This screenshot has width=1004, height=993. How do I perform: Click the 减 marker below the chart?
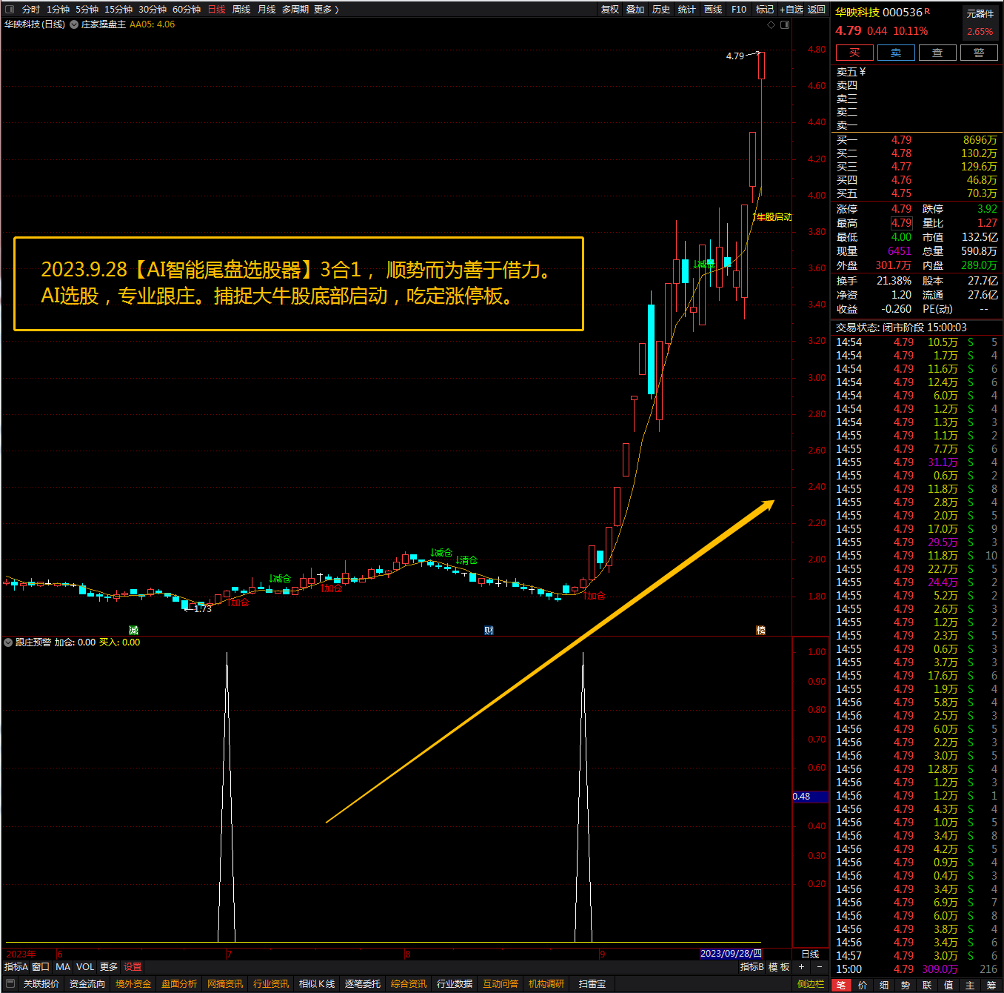pyautogui.click(x=133, y=630)
